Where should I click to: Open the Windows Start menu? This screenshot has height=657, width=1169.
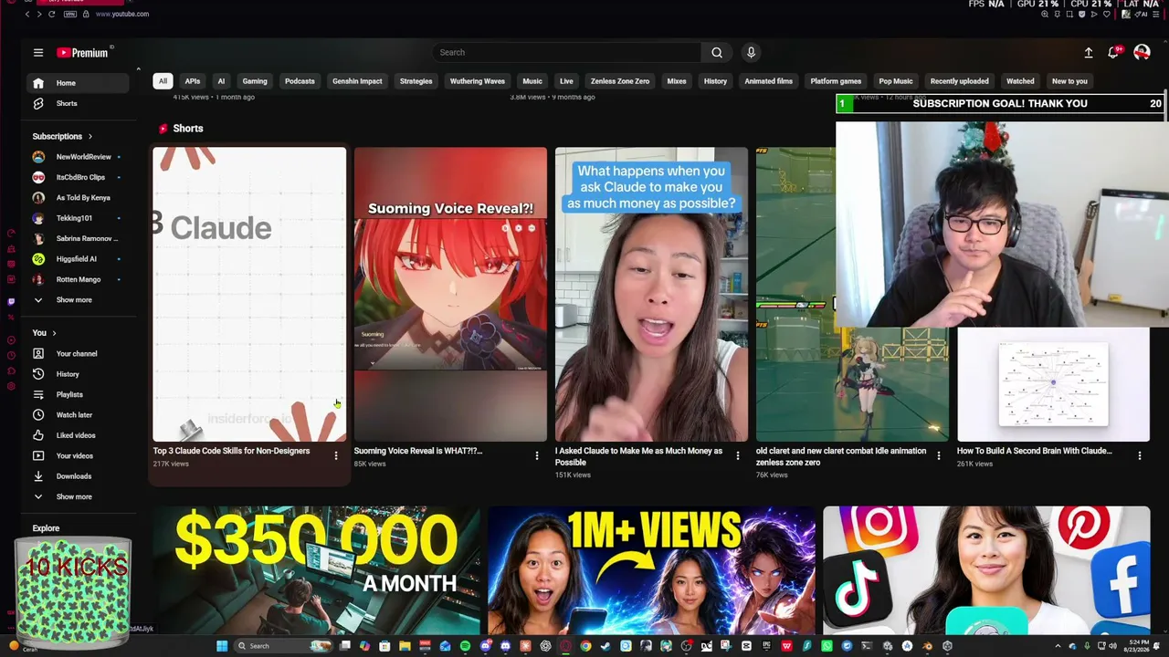[x=221, y=646]
